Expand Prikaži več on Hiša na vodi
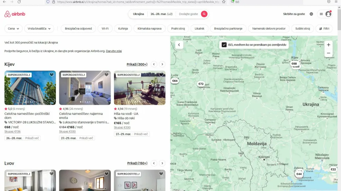The height and width of the screenshot is (191, 341). coord(141,134)
